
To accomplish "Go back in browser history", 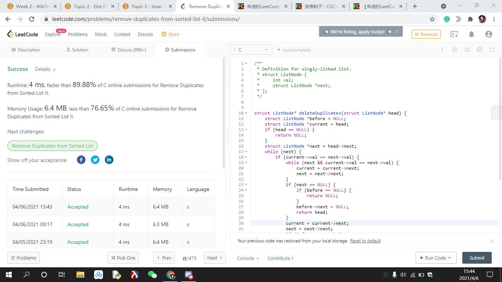I will (x=8, y=19).
